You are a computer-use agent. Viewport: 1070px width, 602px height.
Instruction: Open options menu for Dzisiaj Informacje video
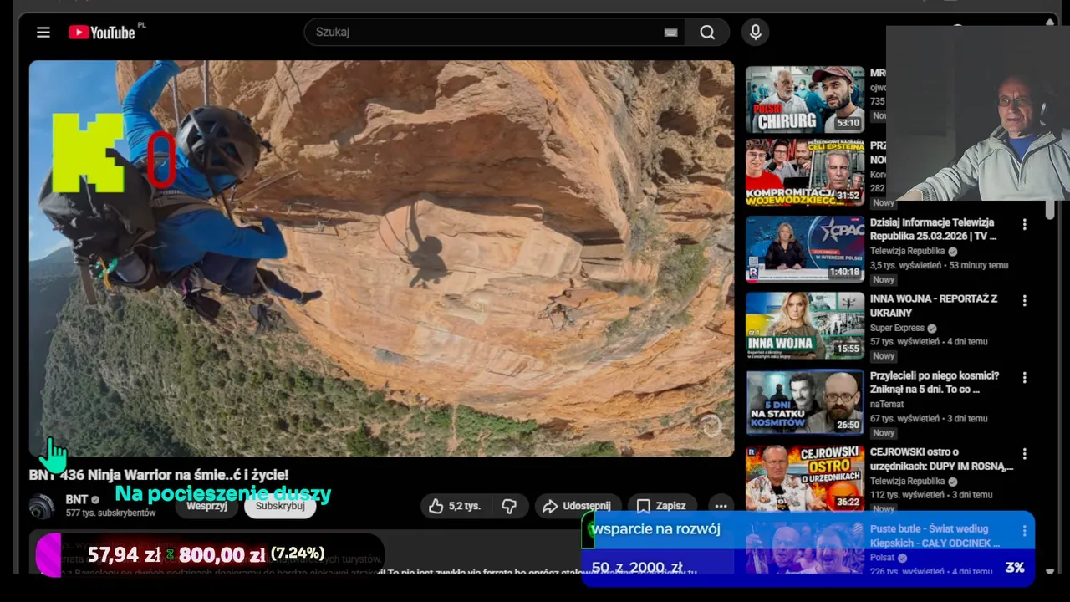pyautogui.click(x=1025, y=224)
